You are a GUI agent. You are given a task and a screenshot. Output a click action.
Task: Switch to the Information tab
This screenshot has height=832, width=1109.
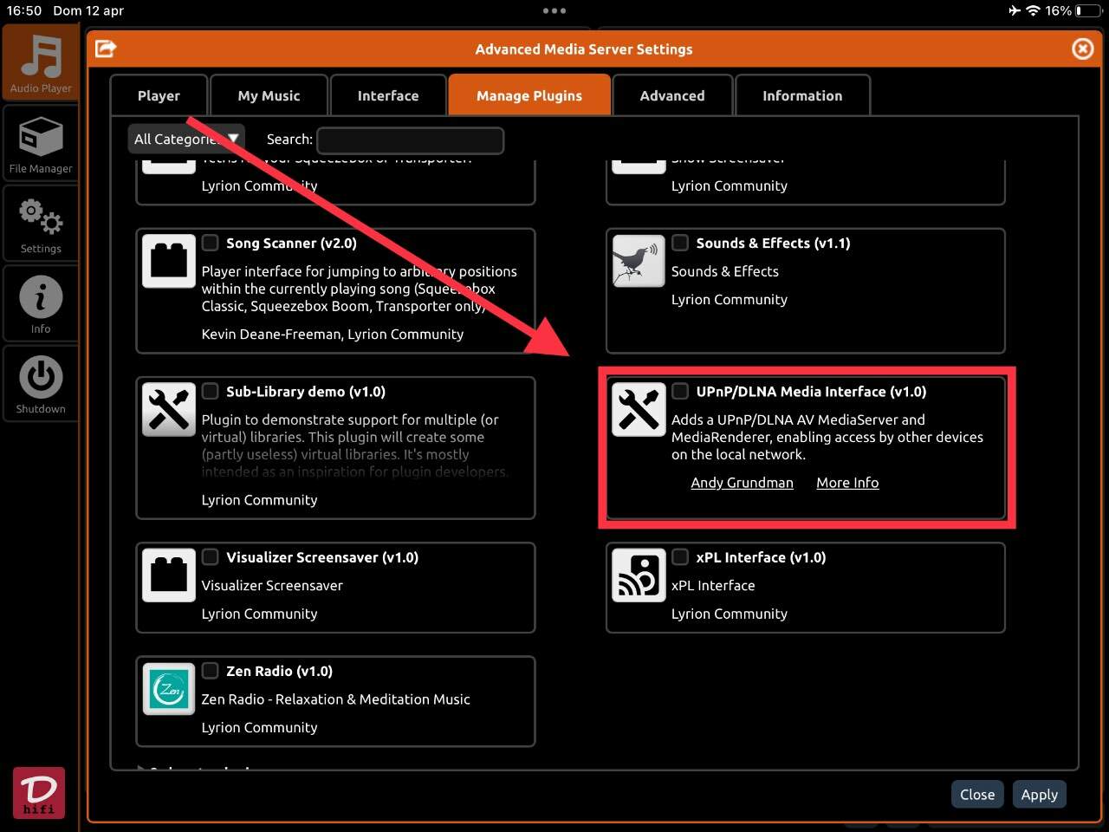pyautogui.click(x=801, y=95)
